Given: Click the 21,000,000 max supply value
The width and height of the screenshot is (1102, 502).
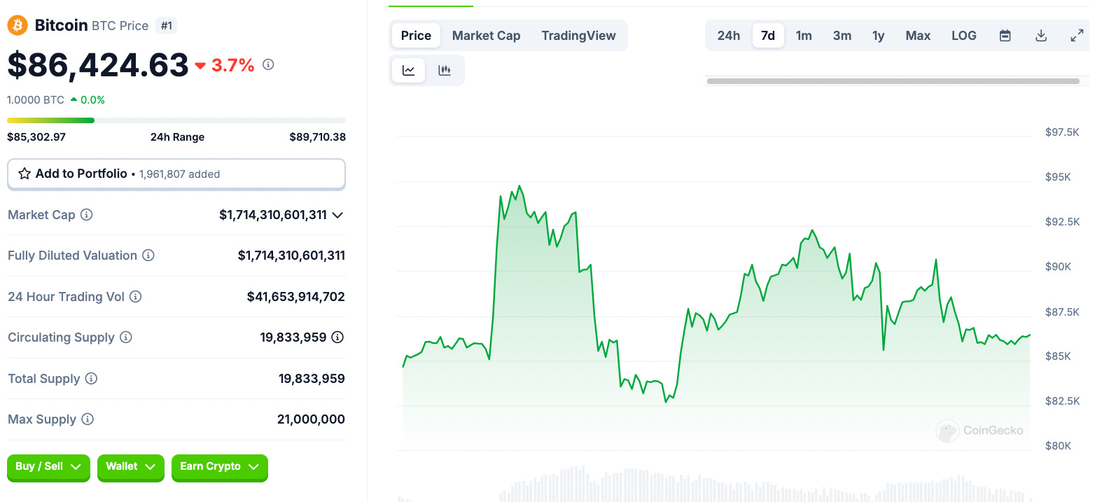Looking at the screenshot, I should (x=311, y=419).
